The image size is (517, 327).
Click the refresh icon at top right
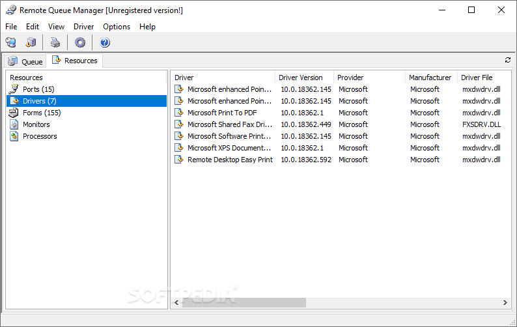click(x=507, y=60)
